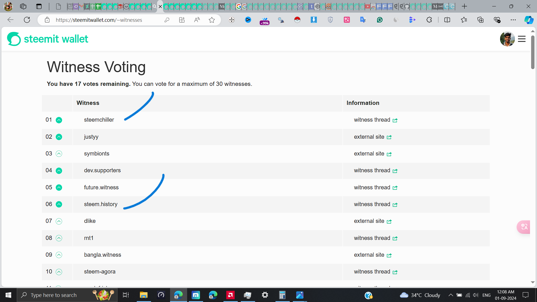Screen dimensions: 537x302
Task: Toggle vote for witness future.witness
Action: (59, 188)
